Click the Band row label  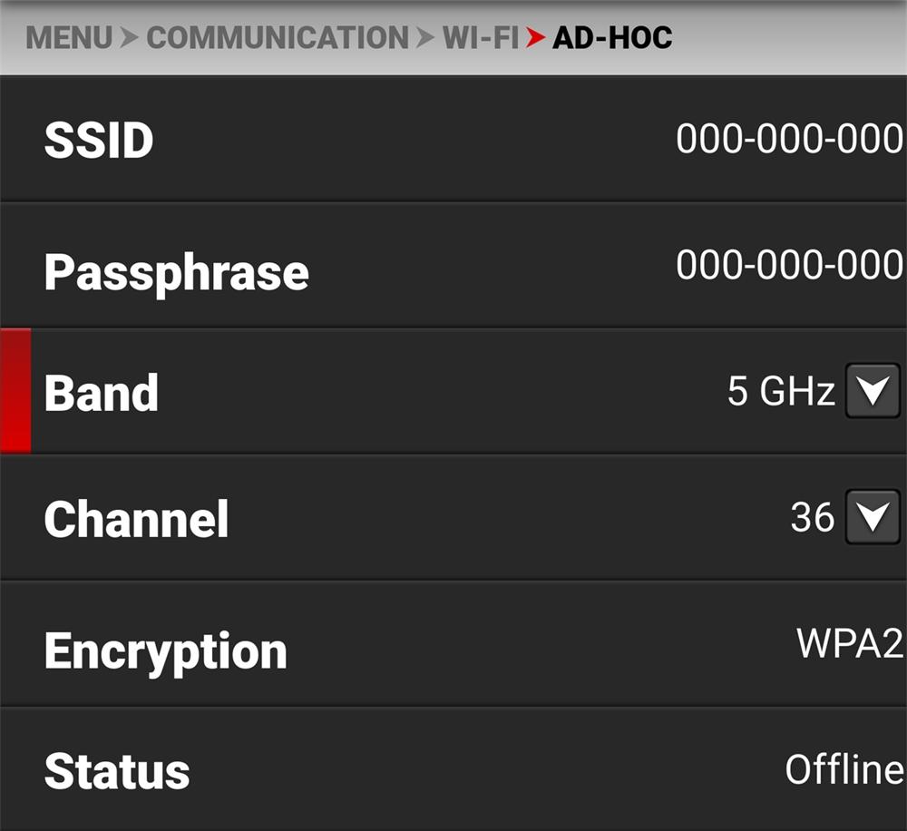point(101,393)
